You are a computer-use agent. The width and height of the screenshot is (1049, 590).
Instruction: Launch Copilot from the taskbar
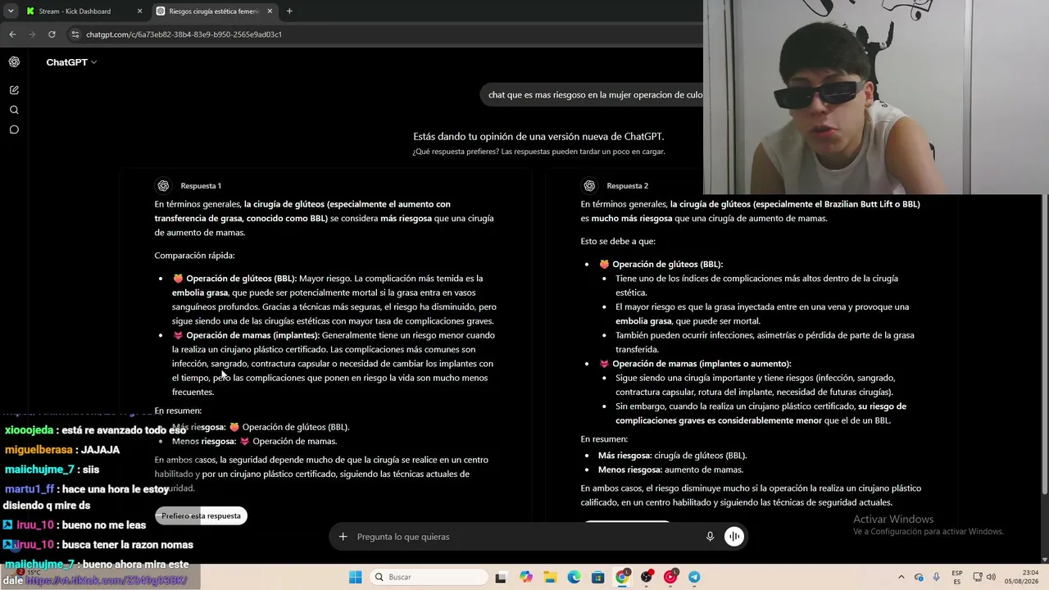click(525, 577)
